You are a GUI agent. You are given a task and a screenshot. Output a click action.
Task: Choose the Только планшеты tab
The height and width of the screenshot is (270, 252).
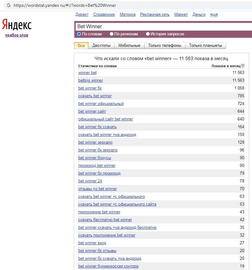point(205,46)
